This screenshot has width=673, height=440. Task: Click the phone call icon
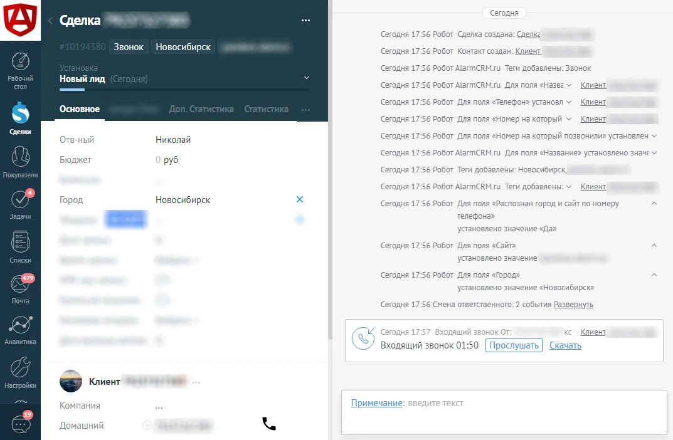[268, 424]
